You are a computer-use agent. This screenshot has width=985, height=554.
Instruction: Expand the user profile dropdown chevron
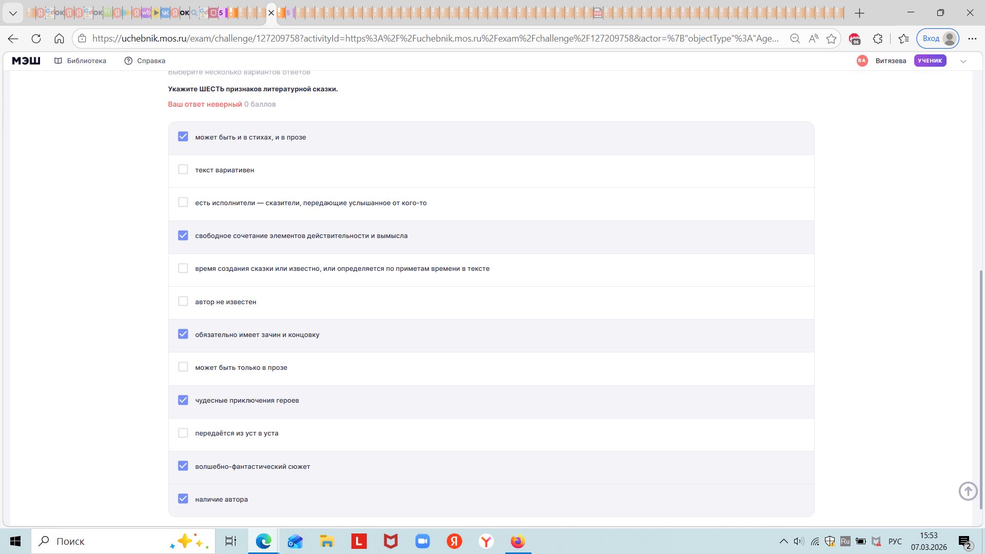963,61
